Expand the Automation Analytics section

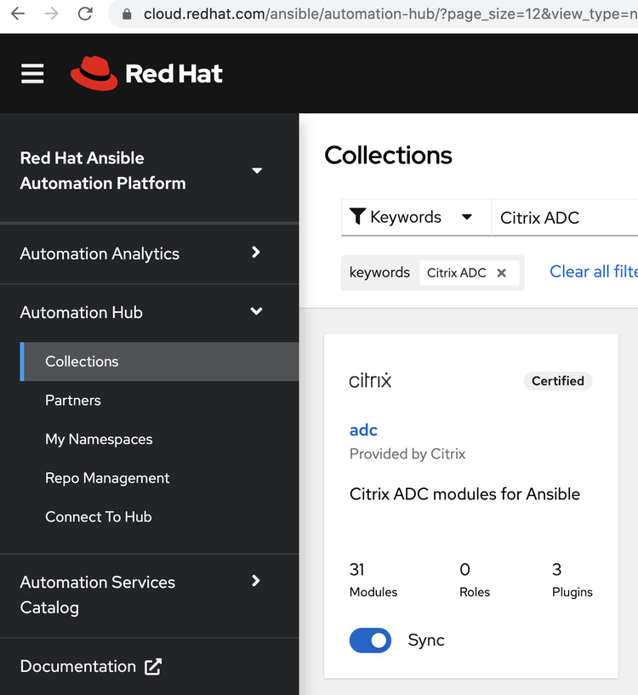point(149,254)
